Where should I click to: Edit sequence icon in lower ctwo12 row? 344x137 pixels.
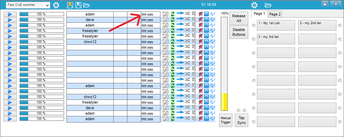click(x=165, y=97)
